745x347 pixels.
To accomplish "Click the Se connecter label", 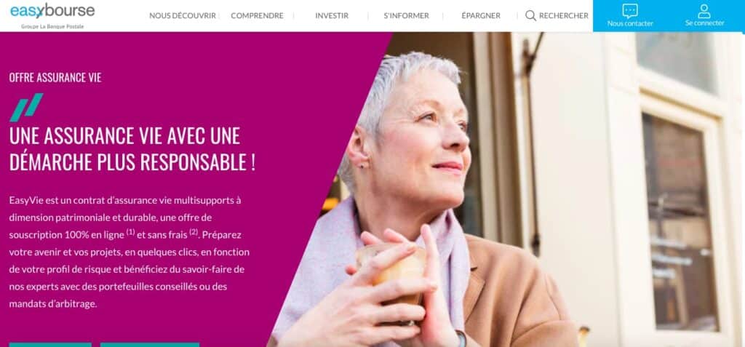I will tap(704, 23).
